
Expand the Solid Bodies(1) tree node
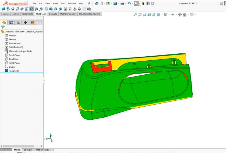(2, 47)
